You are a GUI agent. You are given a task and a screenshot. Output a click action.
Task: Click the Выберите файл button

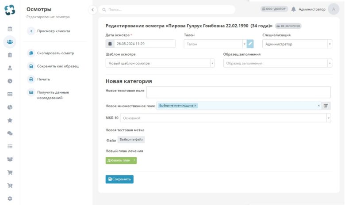131,140
